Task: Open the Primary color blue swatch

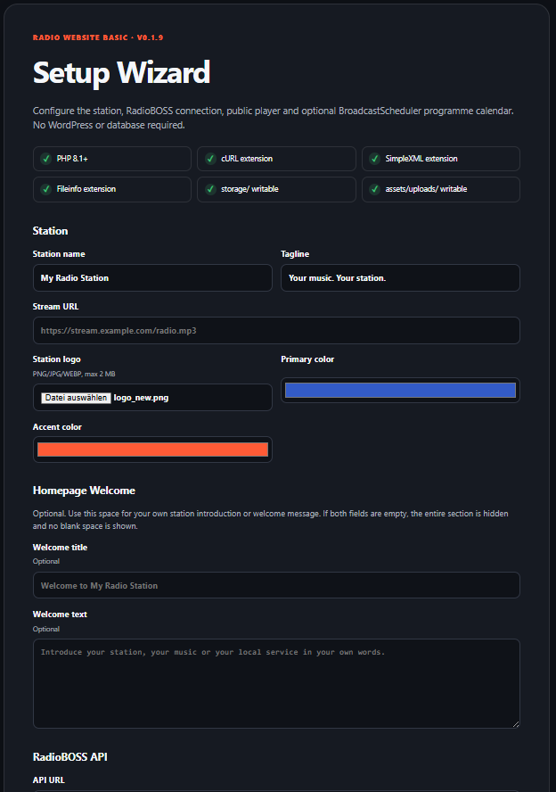Action: click(400, 390)
